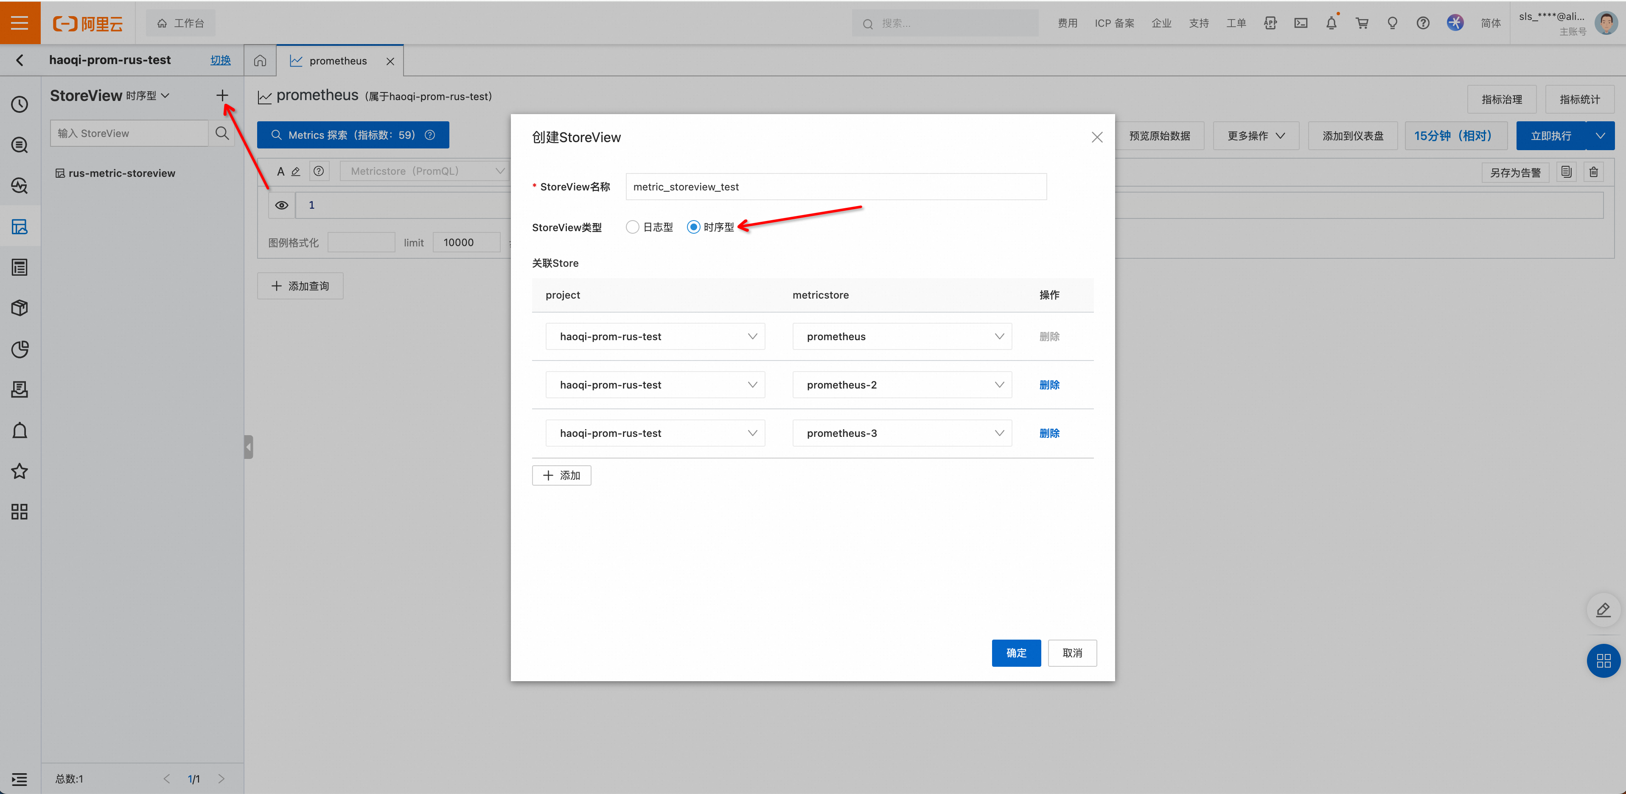This screenshot has width=1626, height=794.
Task: Open the 企业 menu
Action: pos(1161,23)
